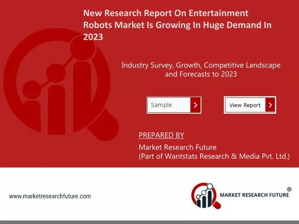The width and height of the screenshot is (299, 224).
Task: Click the Market Research Future preparer line
Action: pyautogui.click(x=178, y=147)
